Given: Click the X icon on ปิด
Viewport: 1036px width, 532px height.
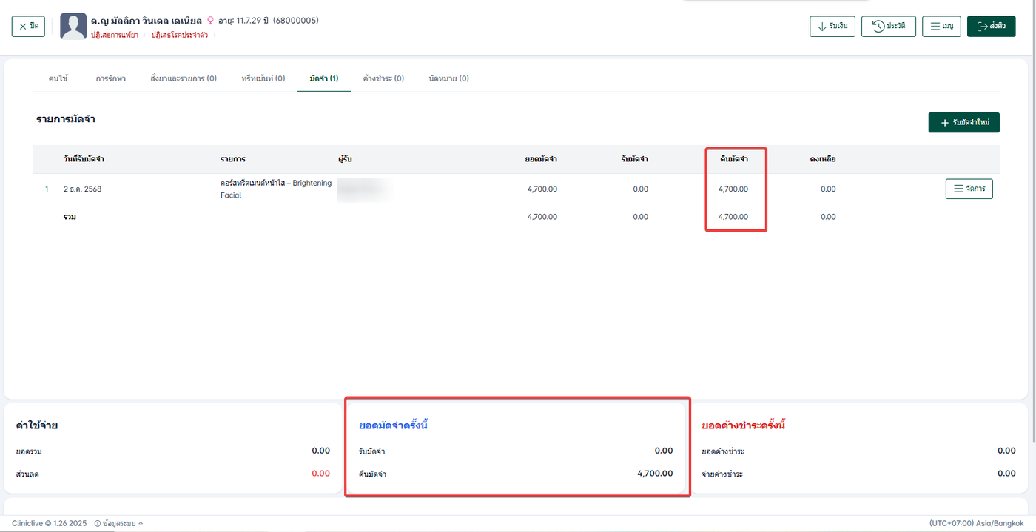Looking at the screenshot, I should [22, 27].
